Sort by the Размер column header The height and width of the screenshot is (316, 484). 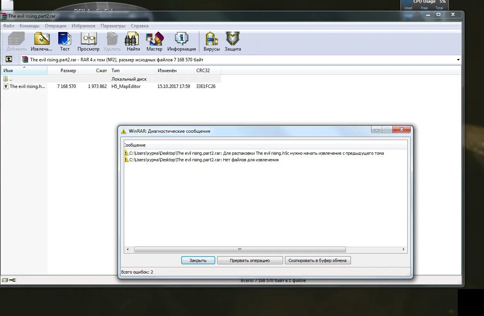63,71
